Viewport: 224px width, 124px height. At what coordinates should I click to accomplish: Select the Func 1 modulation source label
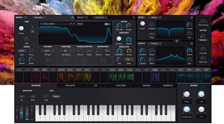pyautogui.click(x=112, y=70)
